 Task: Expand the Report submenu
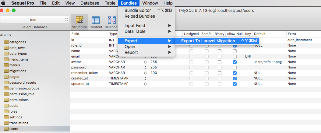coord(146,52)
